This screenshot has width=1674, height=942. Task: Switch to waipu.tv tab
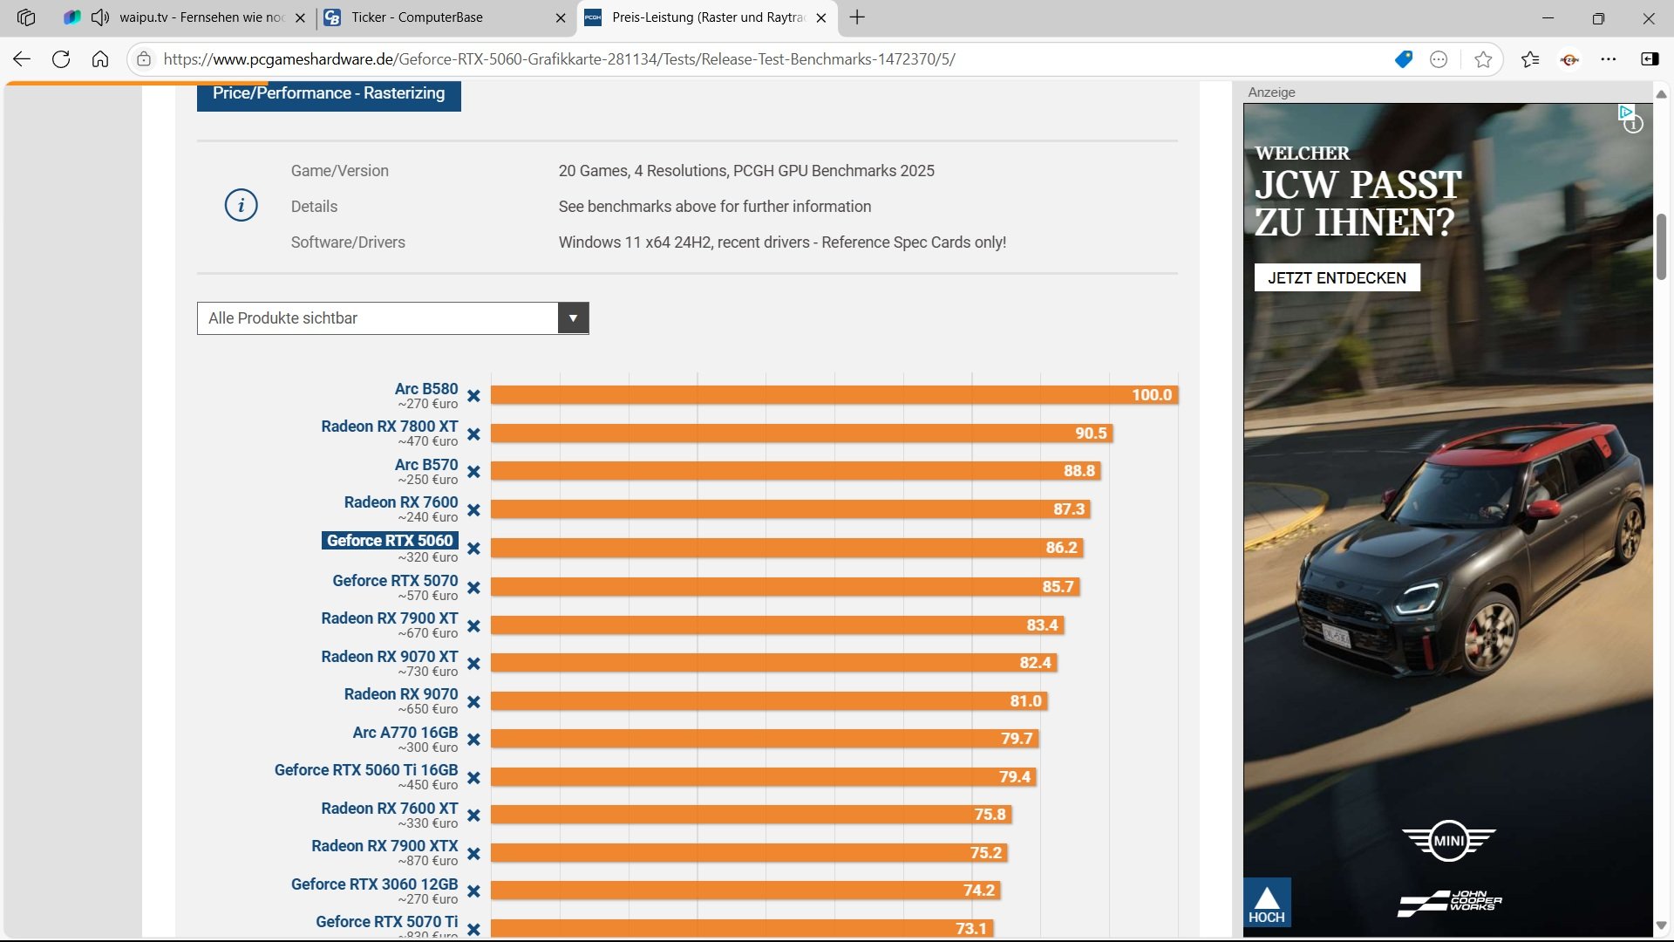tap(201, 17)
